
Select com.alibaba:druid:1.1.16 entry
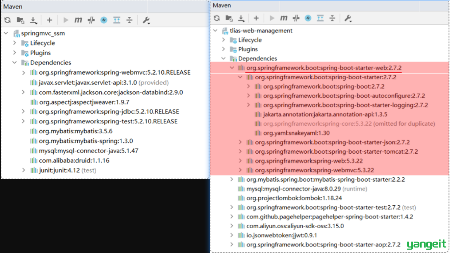pyautogui.click(x=74, y=160)
